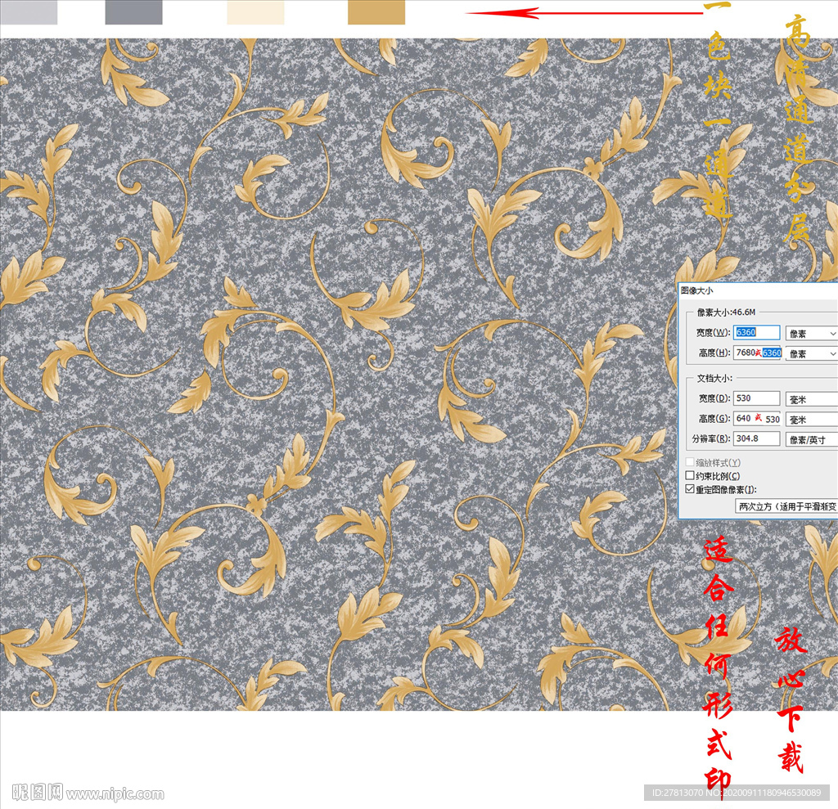This screenshot has height=809, width=838.
Task: Click the 宽度(W) label
Action: click(x=713, y=332)
